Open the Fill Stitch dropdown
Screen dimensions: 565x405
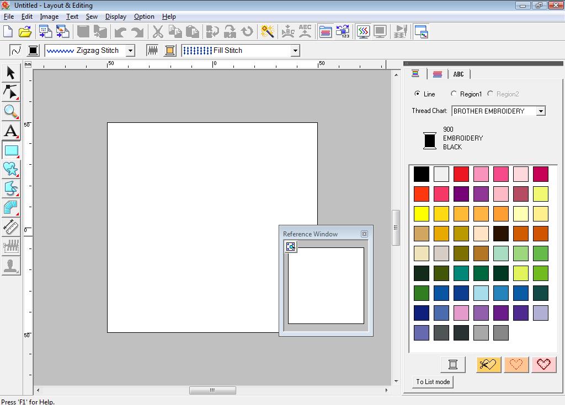[x=295, y=50]
